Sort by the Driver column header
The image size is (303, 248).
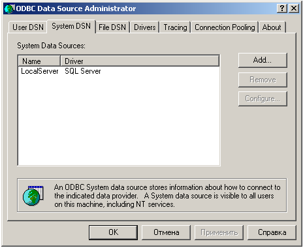click(x=140, y=61)
